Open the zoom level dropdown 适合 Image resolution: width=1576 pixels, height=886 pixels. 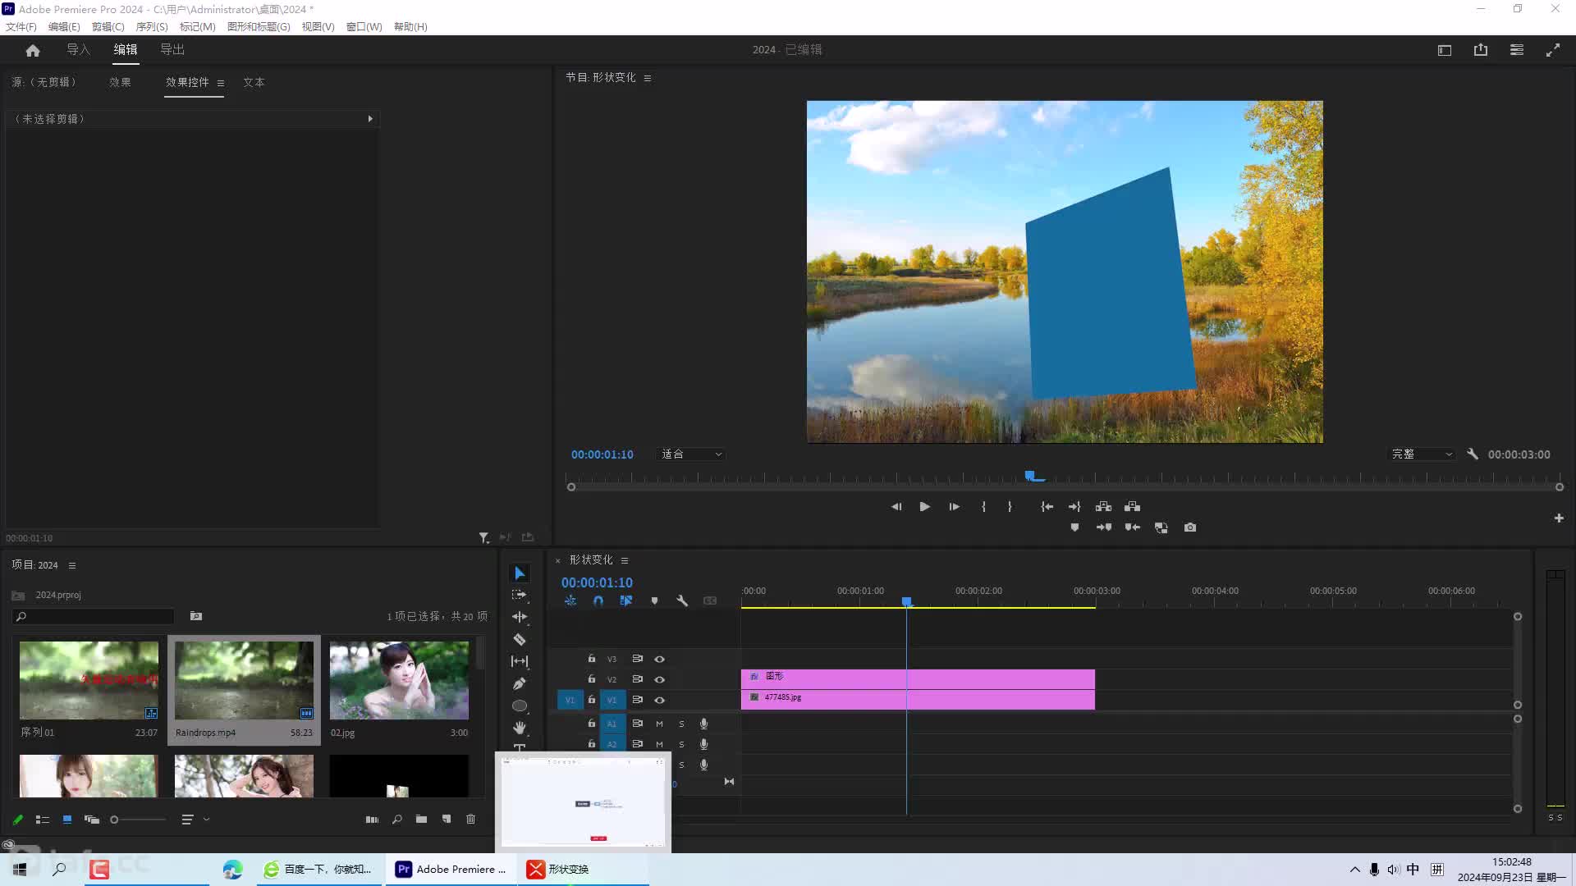pyautogui.click(x=691, y=454)
